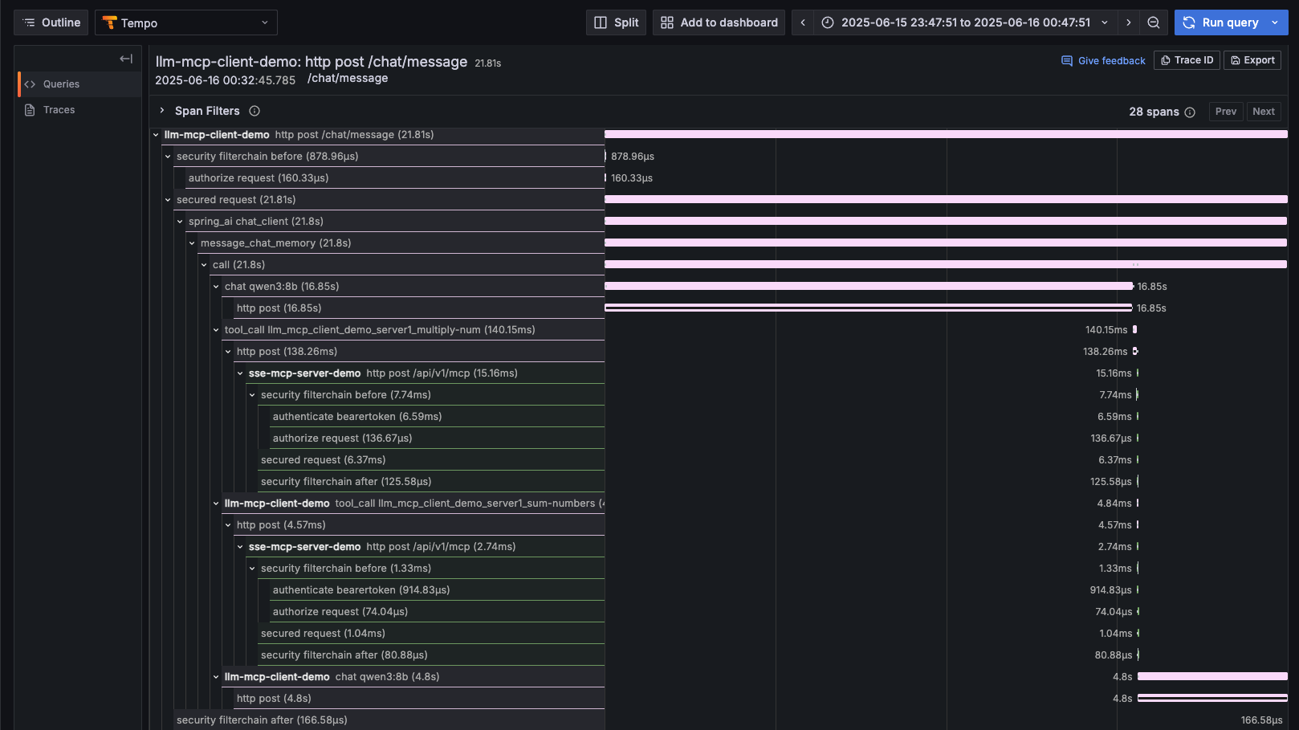
Task: Select authorize request (74.04µs) span
Action: 437,612
